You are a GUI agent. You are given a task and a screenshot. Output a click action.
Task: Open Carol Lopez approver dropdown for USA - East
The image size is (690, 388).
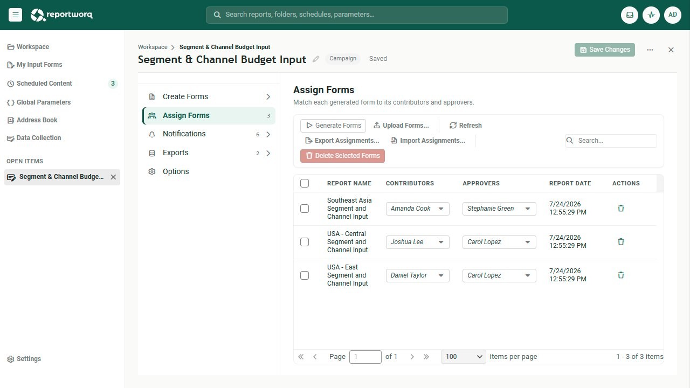(x=499, y=275)
